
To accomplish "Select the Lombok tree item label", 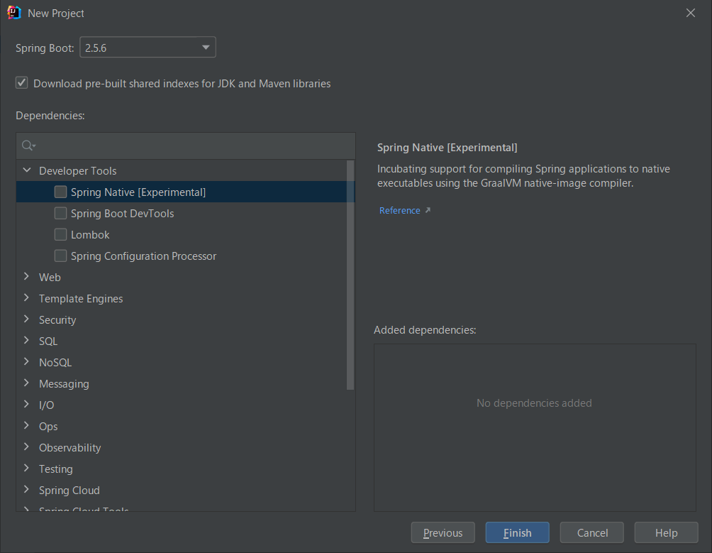I will pos(91,234).
